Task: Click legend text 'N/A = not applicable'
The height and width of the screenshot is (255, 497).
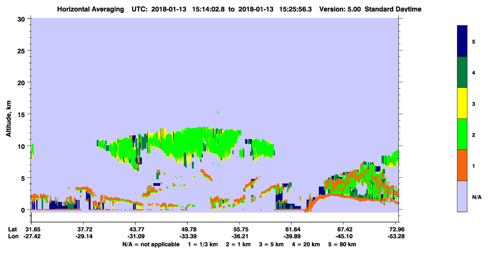Action: [x=151, y=244]
